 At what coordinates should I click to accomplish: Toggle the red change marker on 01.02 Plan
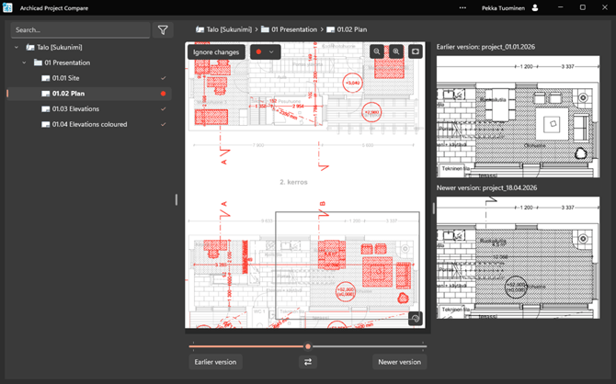164,94
